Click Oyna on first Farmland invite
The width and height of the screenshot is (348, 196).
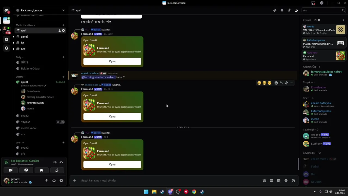112,61
